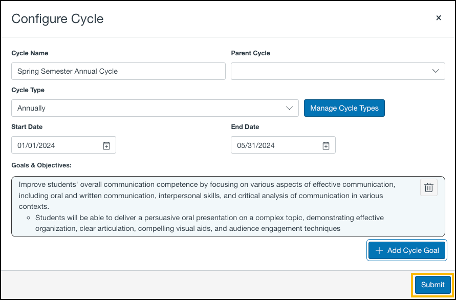The height and width of the screenshot is (300, 456).
Task: Click the Add Cycle Goal button
Action: (406, 250)
